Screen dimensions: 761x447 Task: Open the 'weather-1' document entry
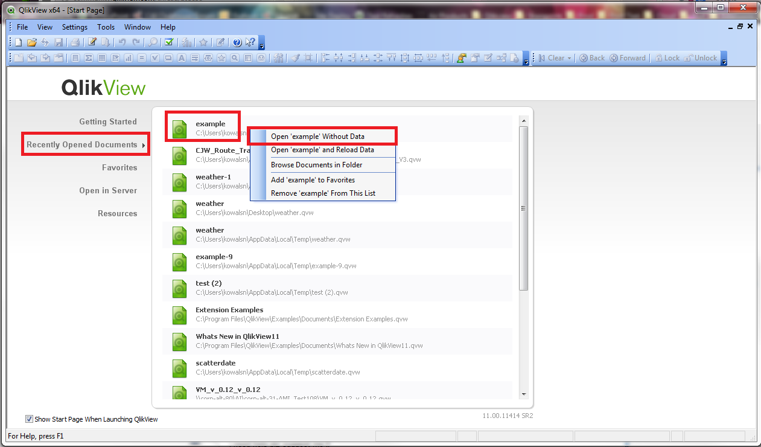click(337, 181)
